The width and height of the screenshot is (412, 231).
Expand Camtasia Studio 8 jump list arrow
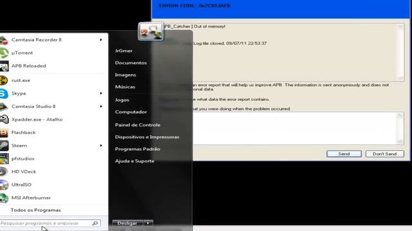pyautogui.click(x=101, y=107)
